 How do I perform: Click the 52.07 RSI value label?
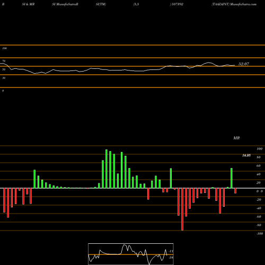tap(244, 64)
